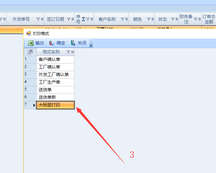Click the sigma summary icon in 序号 column
Viewport: 216px width, 173px height.
[x=83, y=19]
